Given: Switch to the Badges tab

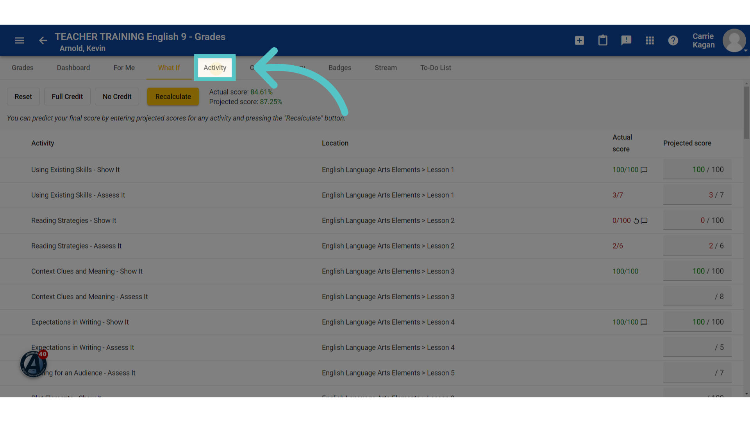Looking at the screenshot, I should click(340, 68).
